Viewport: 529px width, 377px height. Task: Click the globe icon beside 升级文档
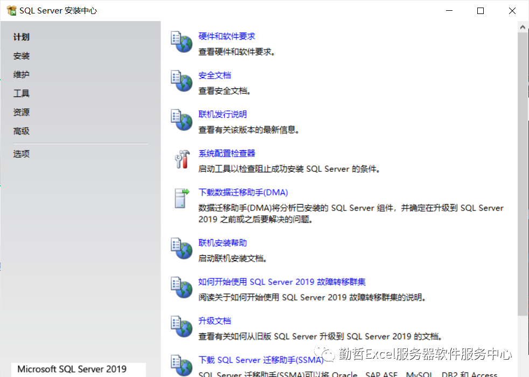182,326
